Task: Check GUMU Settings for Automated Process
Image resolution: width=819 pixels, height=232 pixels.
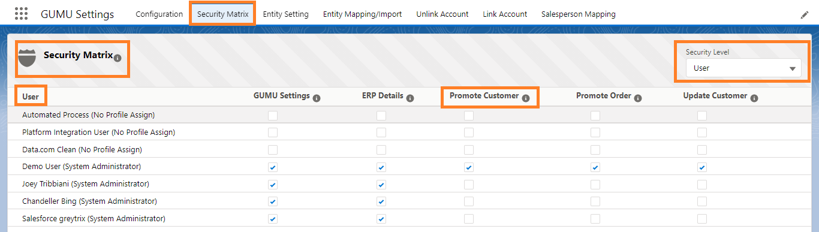Action: point(273,115)
